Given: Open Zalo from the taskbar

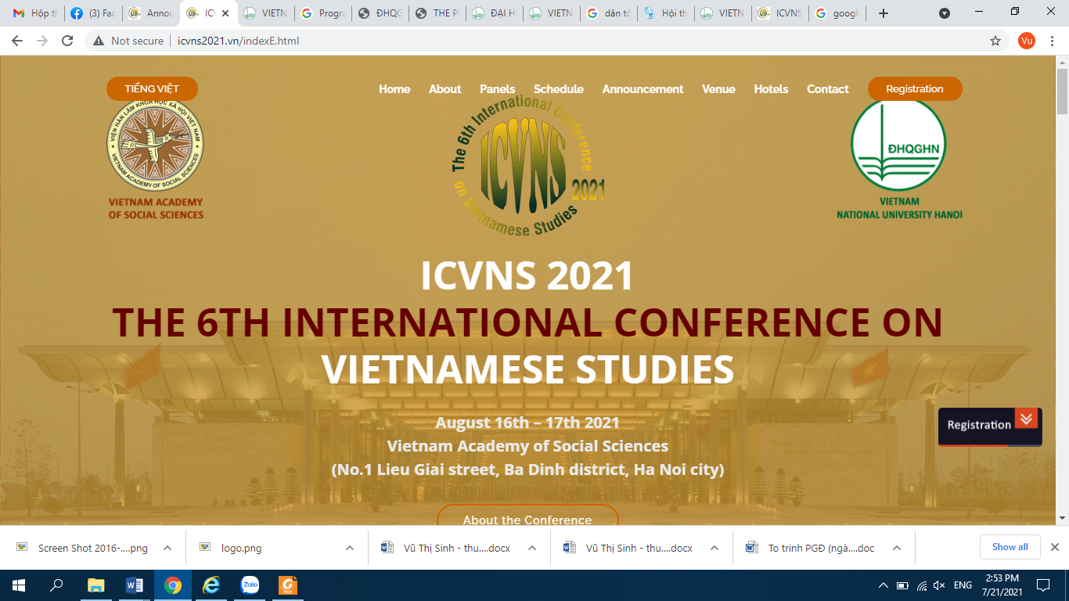Looking at the screenshot, I should point(250,585).
